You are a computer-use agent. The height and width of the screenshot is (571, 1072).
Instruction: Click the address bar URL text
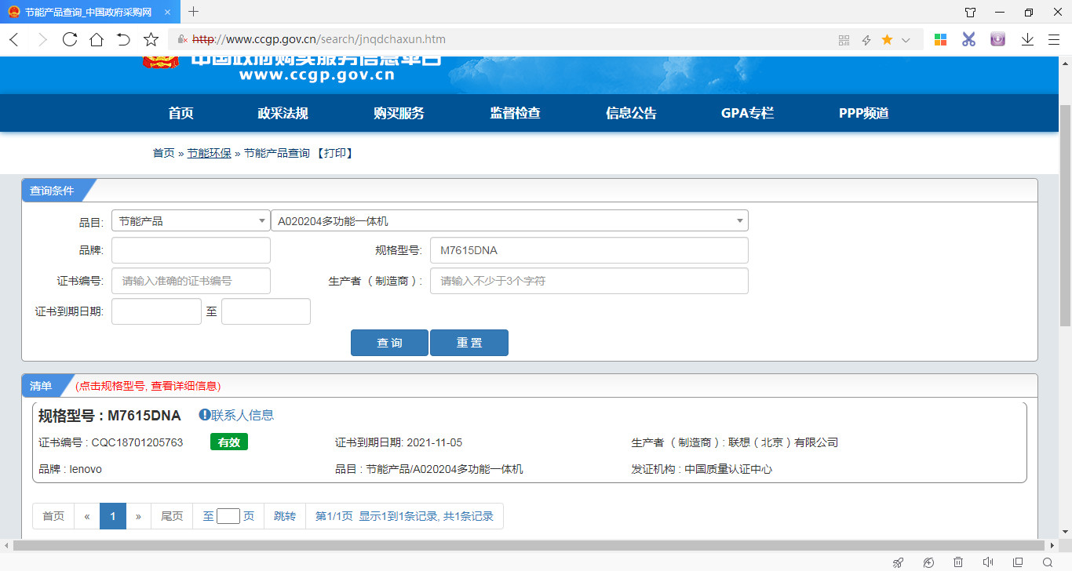(x=319, y=39)
